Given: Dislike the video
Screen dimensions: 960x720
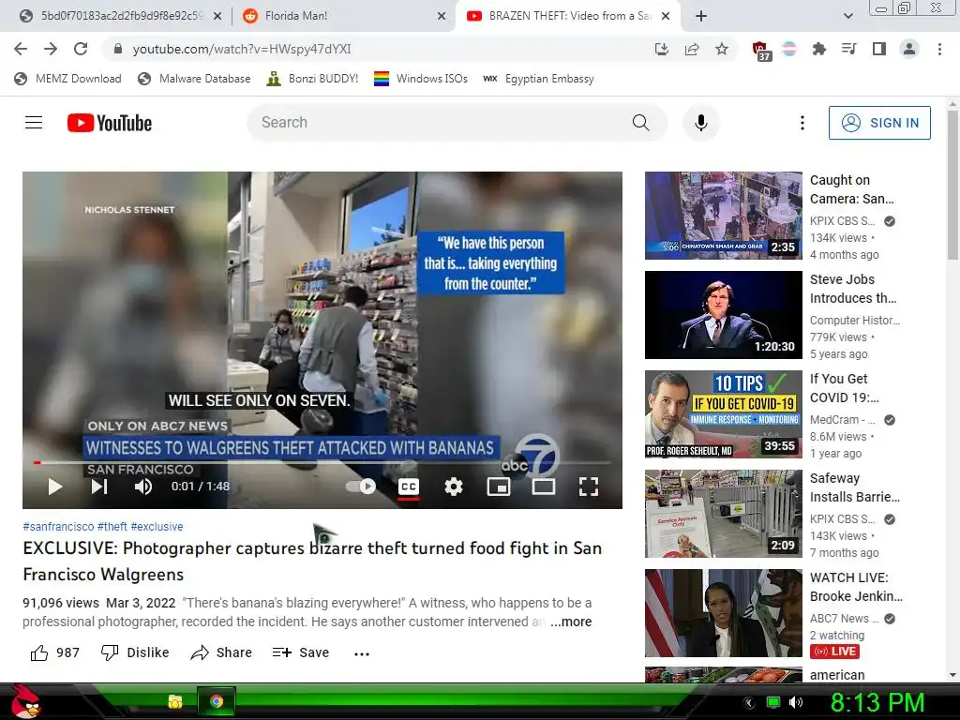Looking at the screenshot, I should click(135, 652).
